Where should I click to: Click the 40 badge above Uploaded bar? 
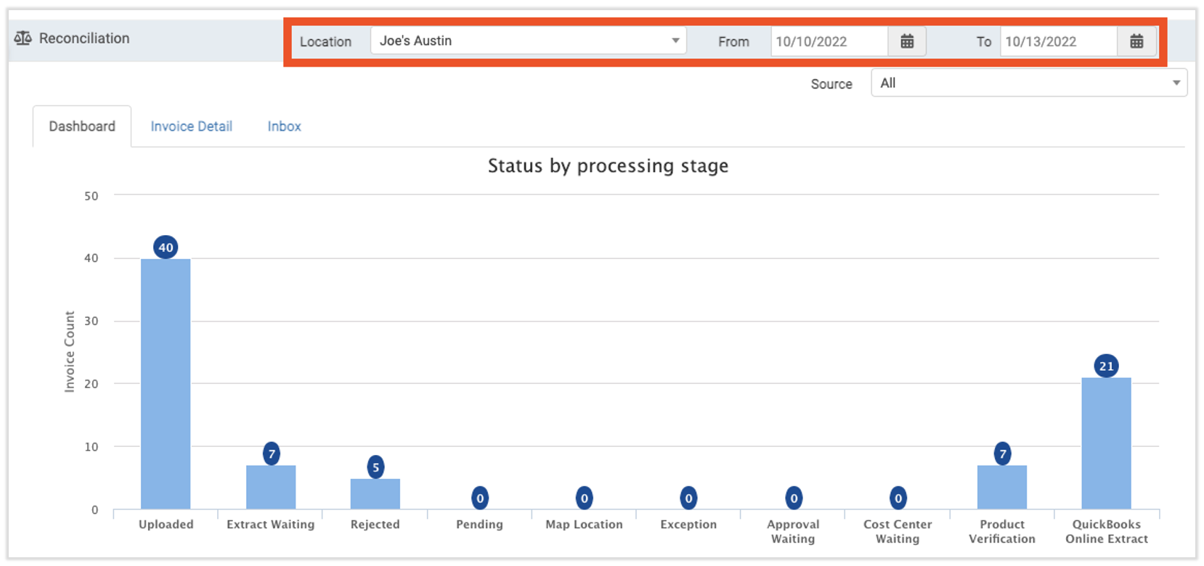point(166,247)
